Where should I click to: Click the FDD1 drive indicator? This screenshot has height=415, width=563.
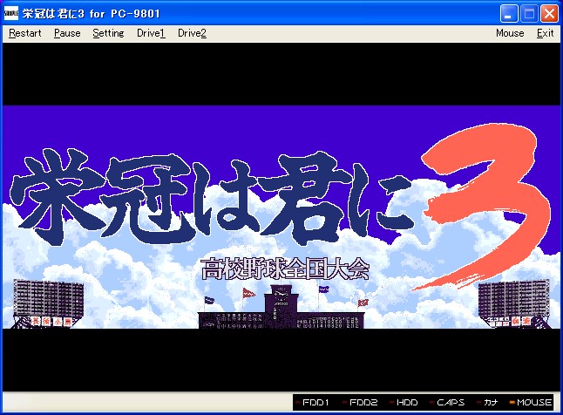(x=315, y=402)
